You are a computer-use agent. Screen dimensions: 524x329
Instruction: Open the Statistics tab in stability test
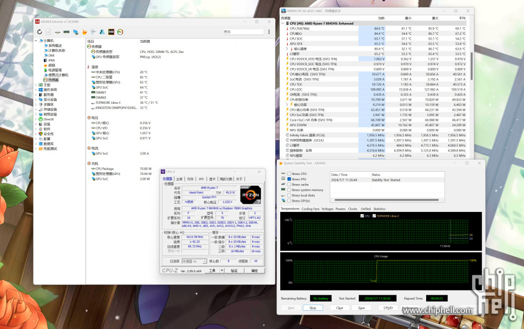pos(379,209)
